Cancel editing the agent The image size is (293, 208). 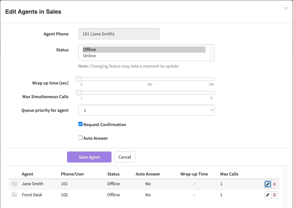[x=125, y=157]
